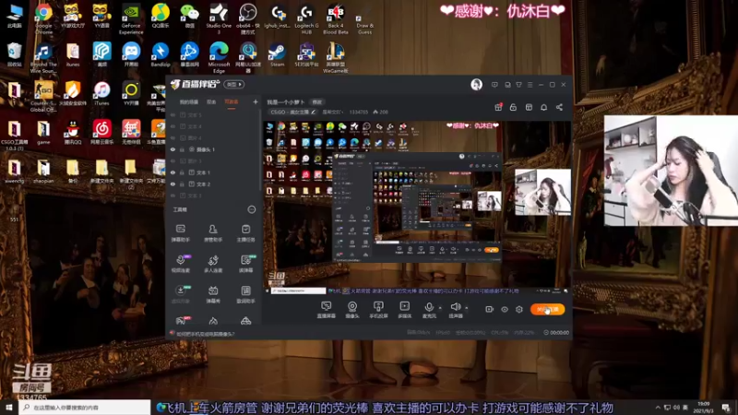
Task: Toggle lock on 文本 1 layer
Action: [182, 172]
